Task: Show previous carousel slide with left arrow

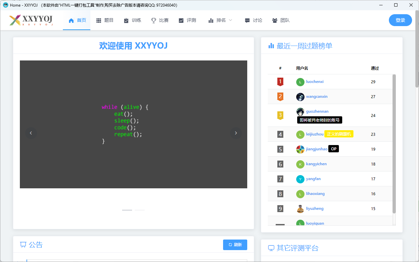Action: [x=31, y=133]
